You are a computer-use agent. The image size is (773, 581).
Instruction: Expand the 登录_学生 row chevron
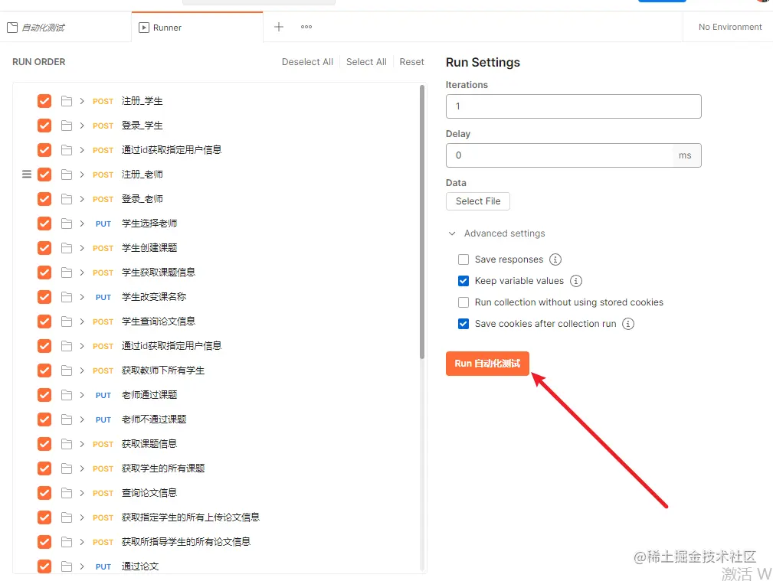82,126
